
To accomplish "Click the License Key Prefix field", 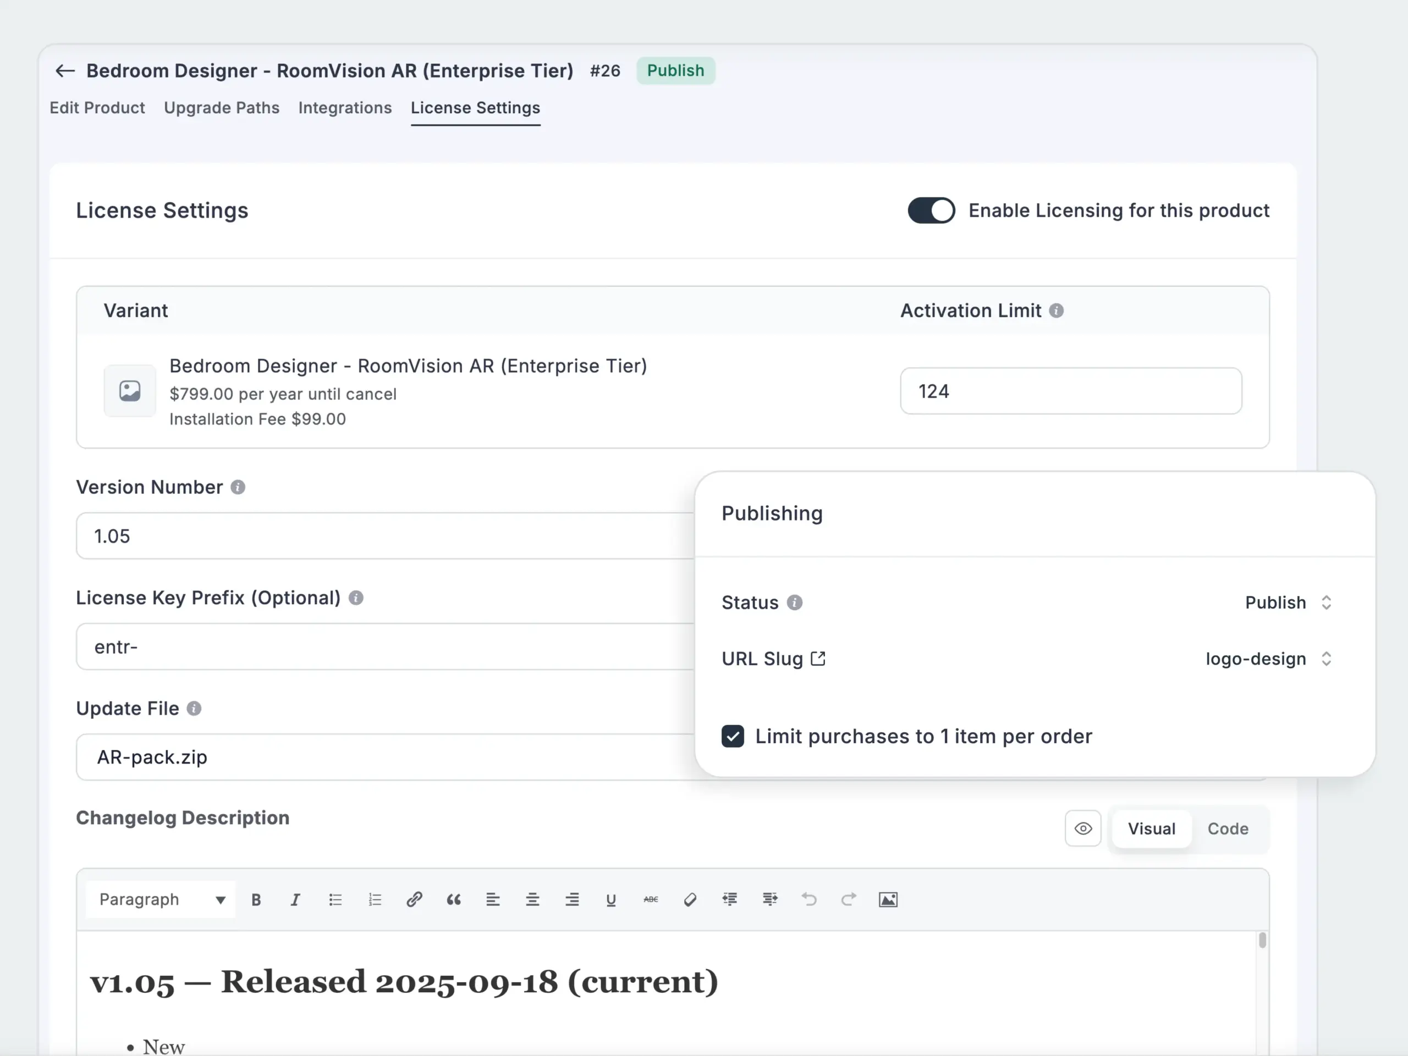I will point(385,647).
